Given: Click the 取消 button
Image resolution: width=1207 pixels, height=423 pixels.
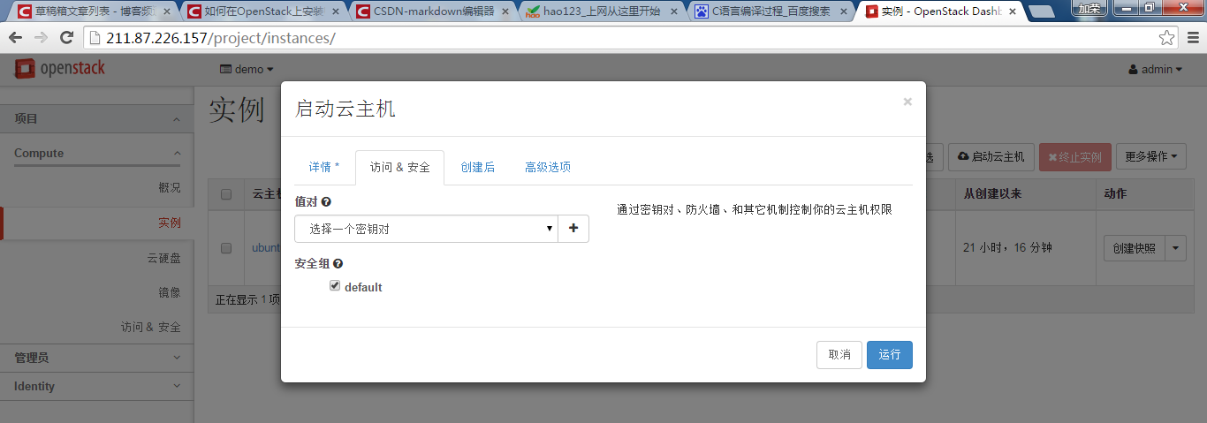Looking at the screenshot, I should [x=839, y=354].
